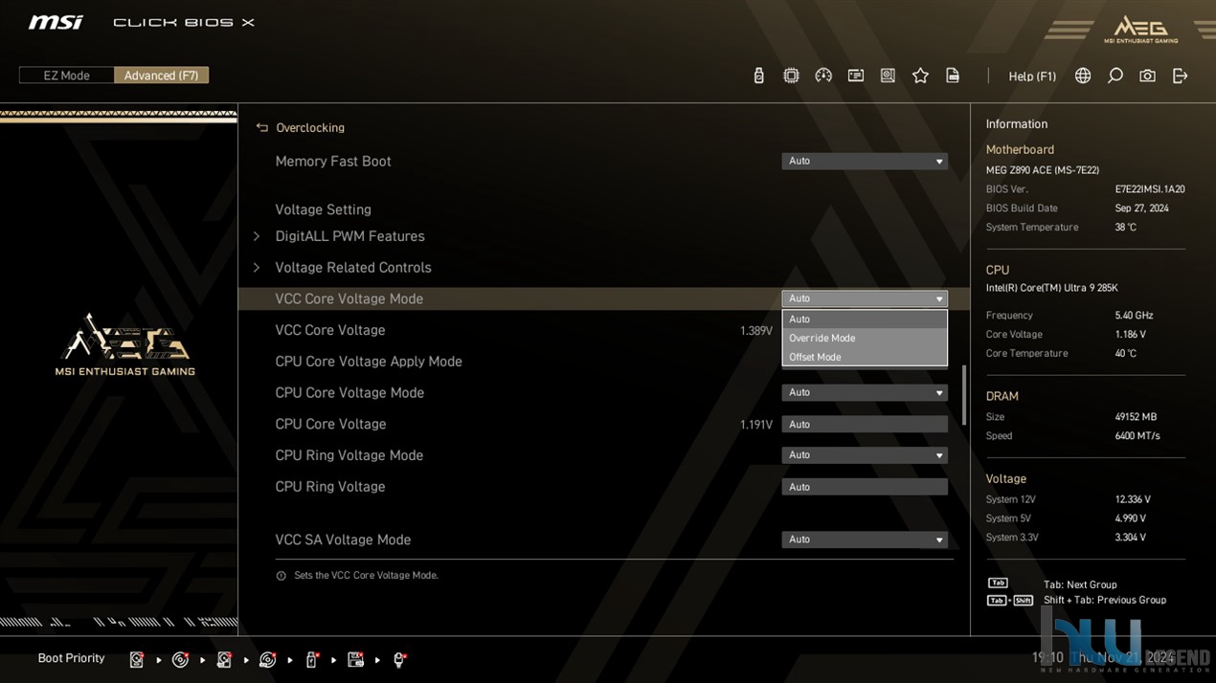1216x683 pixels.
Task: Click the Memory Fast Boot label
Action: click(333, 162)
